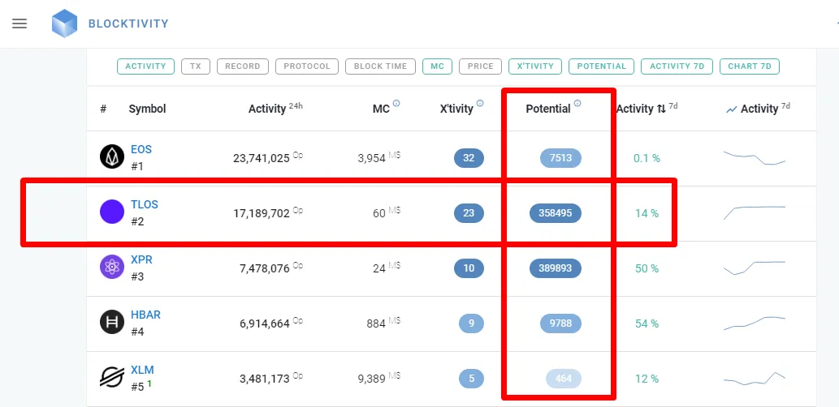Click the XLM Stellar coin icon
Image resolution: width=839 pixels, height=407 pixels.
click(x=112, y=377)
